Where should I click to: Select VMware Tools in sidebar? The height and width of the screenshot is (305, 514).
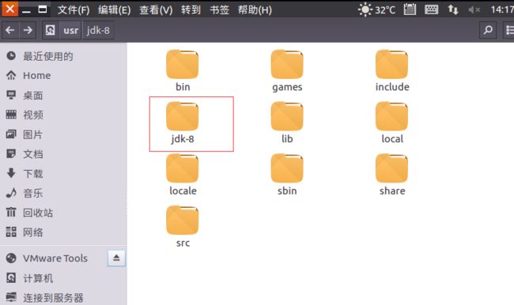[55, 258]
